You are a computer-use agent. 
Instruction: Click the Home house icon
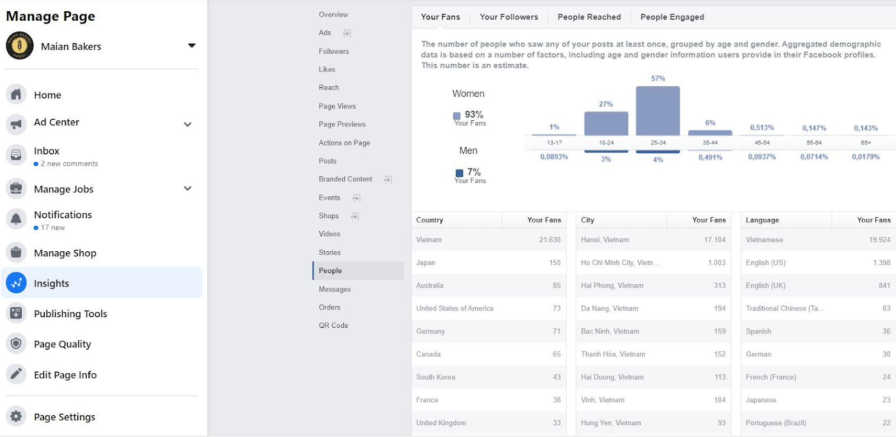16,95
